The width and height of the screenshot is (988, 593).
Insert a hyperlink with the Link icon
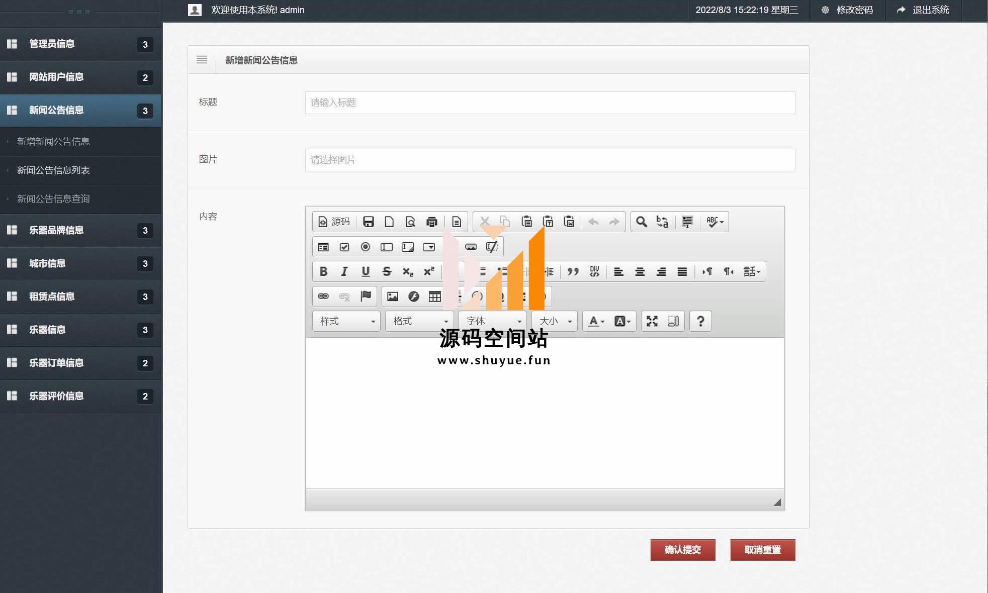pos(323,296)
